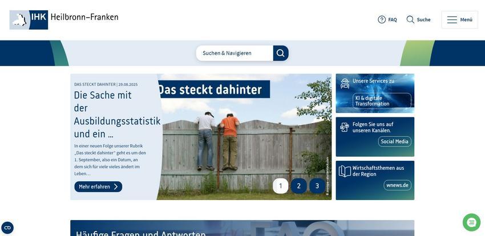Open the wnews.de button
Image resolution: width=485 pixels, height=236 pixels.
pos(398,185)
